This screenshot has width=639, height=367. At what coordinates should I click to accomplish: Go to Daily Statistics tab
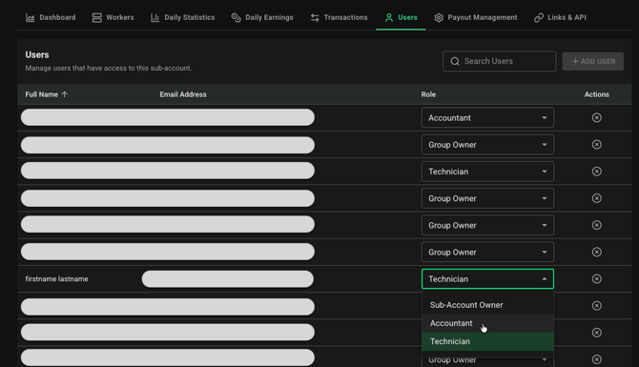pos(182,17)
